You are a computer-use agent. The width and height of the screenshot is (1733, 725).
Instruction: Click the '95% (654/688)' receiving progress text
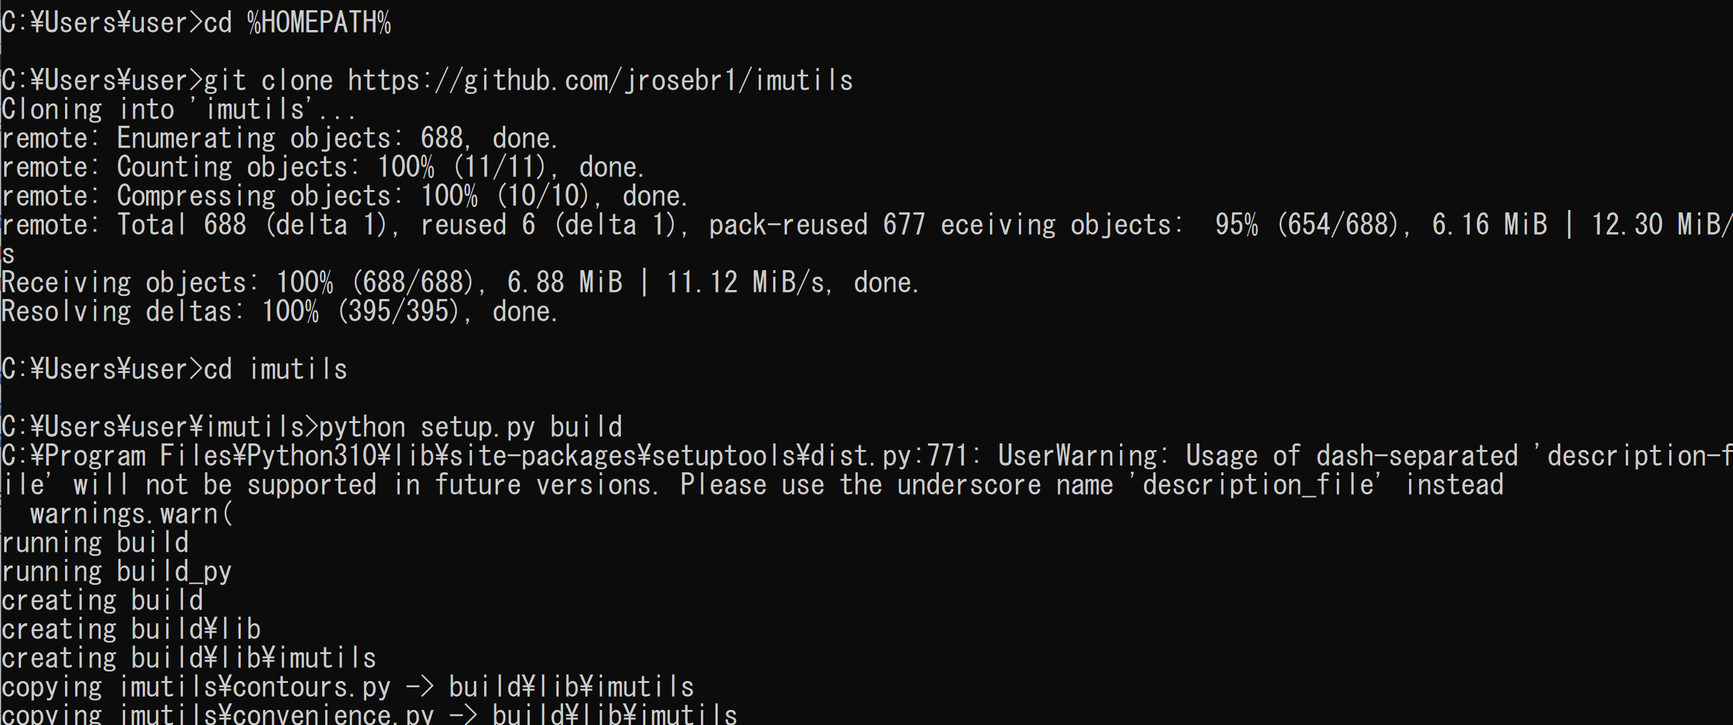click(x=1308, y=225)
